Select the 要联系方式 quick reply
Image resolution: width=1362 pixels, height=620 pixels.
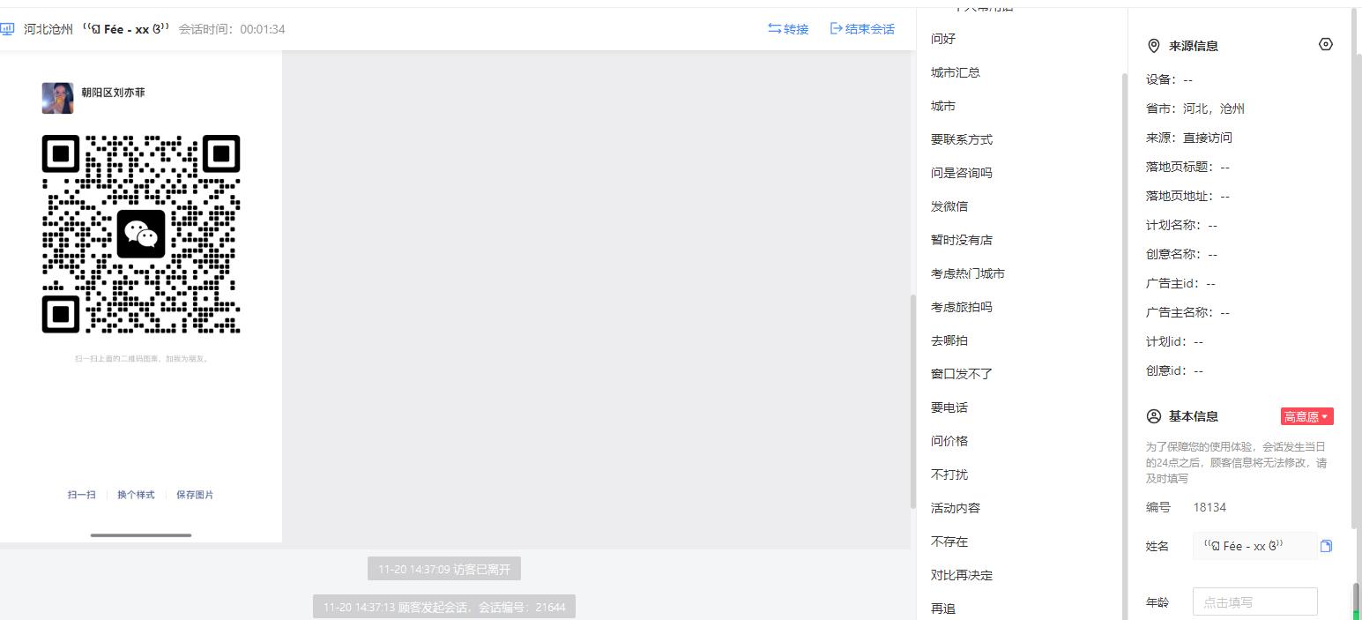point(962,139)
